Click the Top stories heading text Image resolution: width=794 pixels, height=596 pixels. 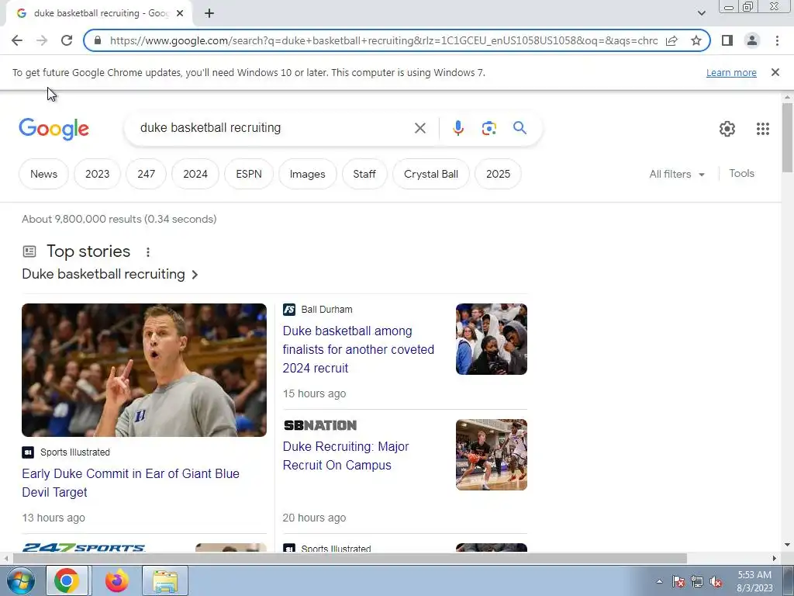88,251
